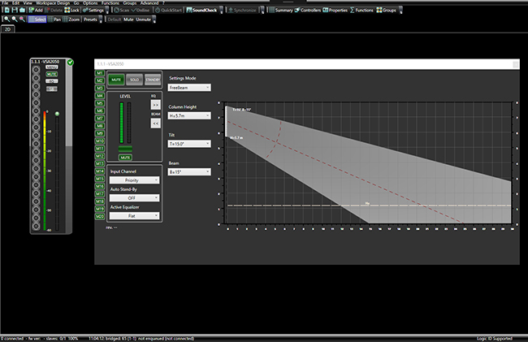
Task: Open Settings from the toolbar
Action: 93,10
